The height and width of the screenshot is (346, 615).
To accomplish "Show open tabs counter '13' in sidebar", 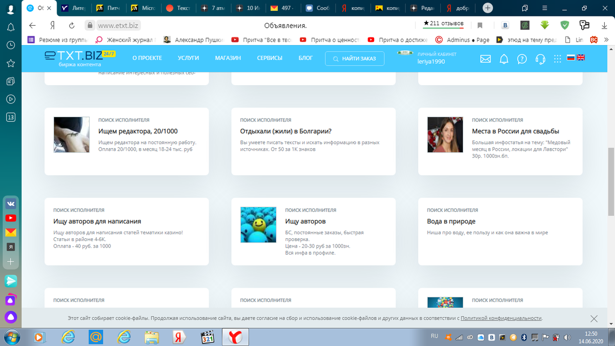I will (x=10, y=117).
